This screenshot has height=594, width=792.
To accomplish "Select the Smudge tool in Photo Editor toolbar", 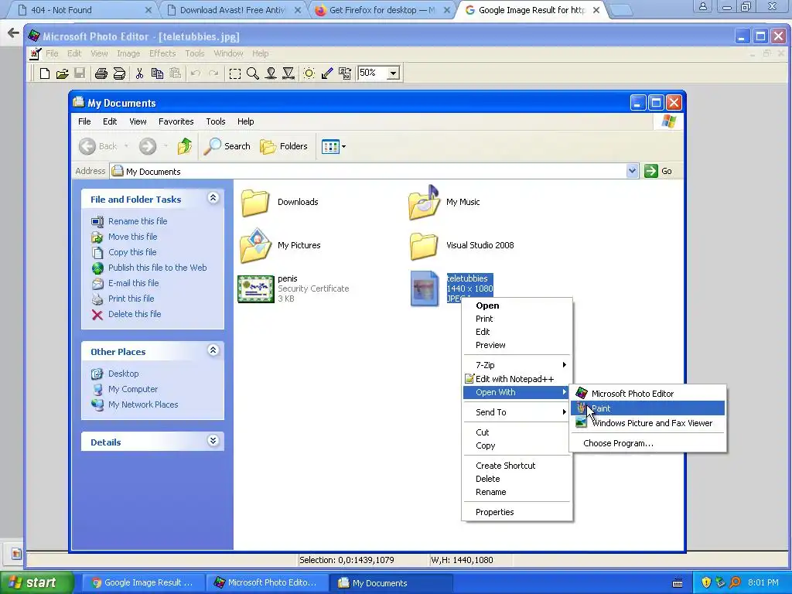I will [271, 73].
